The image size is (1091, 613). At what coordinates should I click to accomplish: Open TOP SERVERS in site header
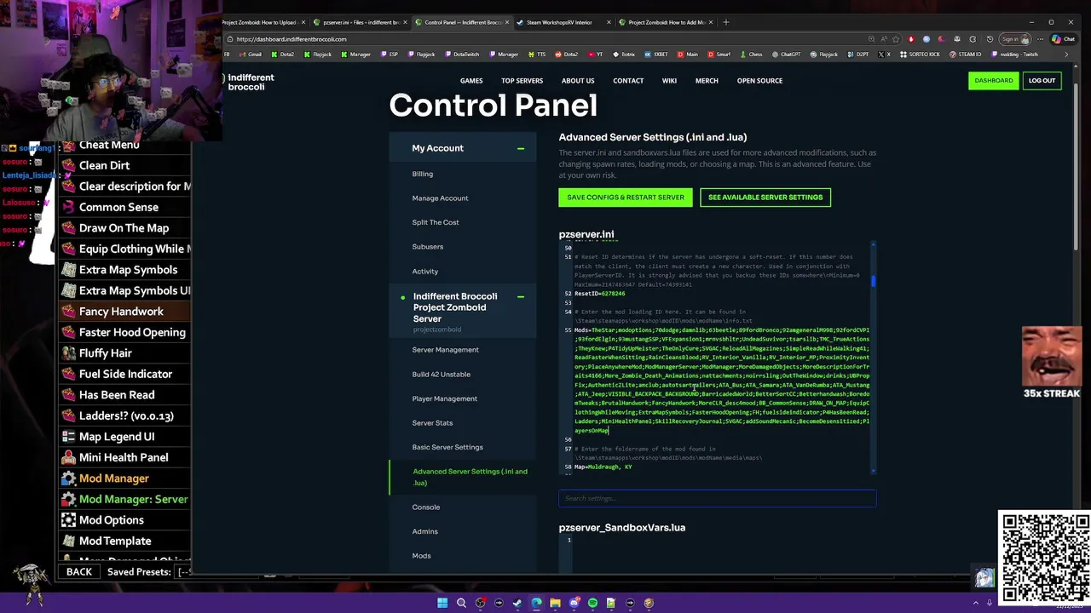(x=522, y=81)
